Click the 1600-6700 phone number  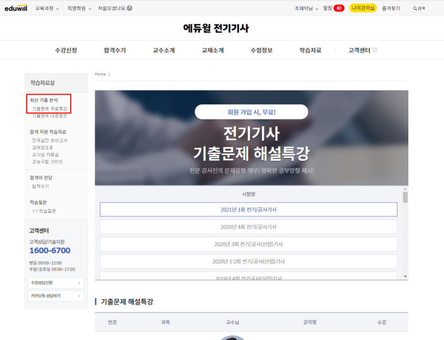[50, 250]
